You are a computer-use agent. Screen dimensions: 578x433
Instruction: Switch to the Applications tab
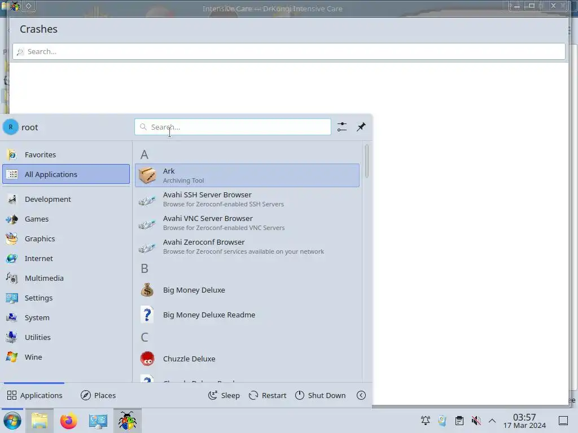[34, 395]
